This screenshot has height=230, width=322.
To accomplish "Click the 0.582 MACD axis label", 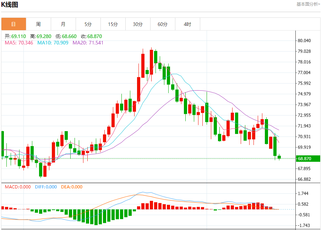I will click(x=303, y=204).
